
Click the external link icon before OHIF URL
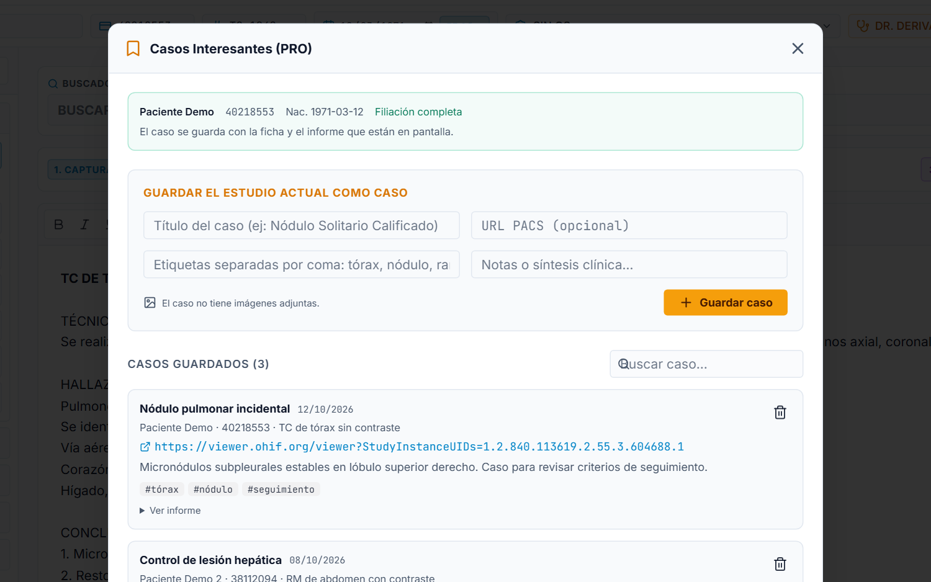145,447
